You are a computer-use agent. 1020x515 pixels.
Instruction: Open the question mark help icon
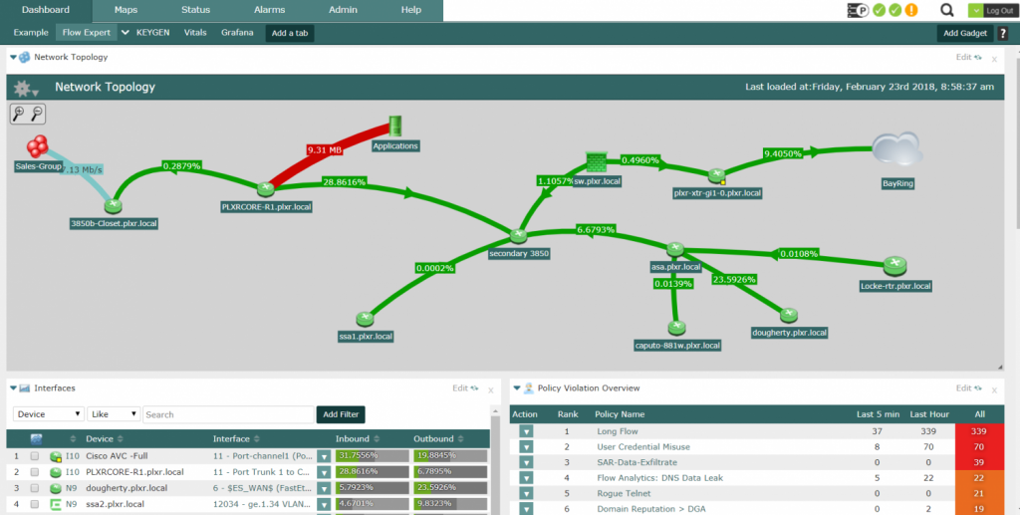pyautogui.click(x=1003, y=33)
